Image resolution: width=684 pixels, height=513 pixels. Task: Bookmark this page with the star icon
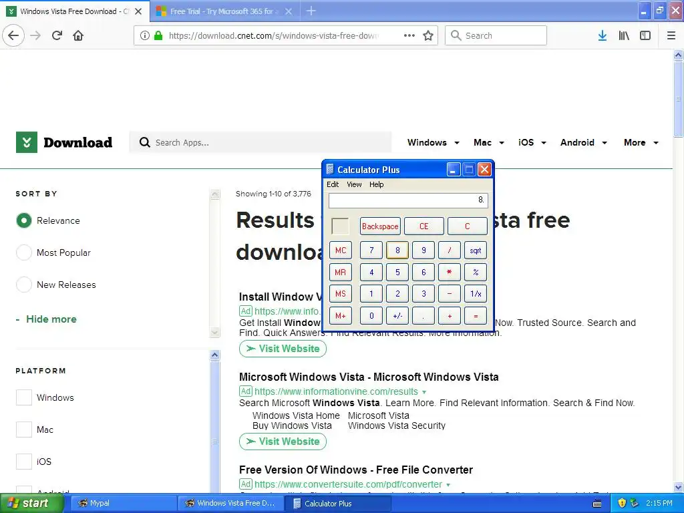point(428,35)
